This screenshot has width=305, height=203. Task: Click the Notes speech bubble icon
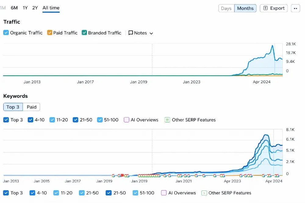(131, 33)
